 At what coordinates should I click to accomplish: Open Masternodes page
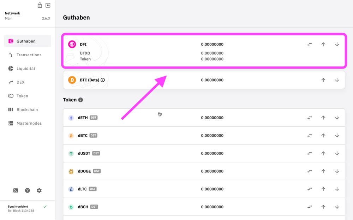pos(29,124)
